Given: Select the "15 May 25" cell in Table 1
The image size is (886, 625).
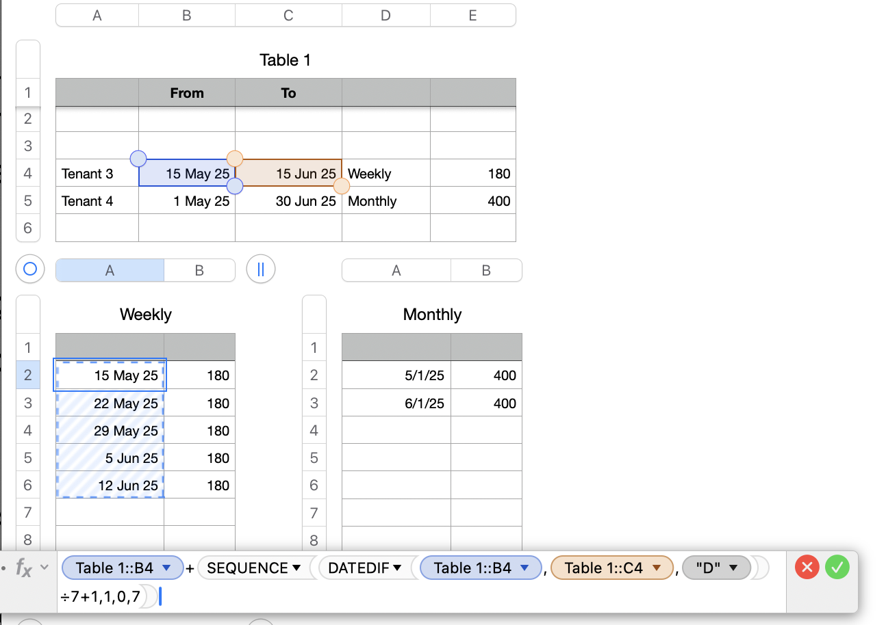Looking at the screenshot, I should pos(187,173).
